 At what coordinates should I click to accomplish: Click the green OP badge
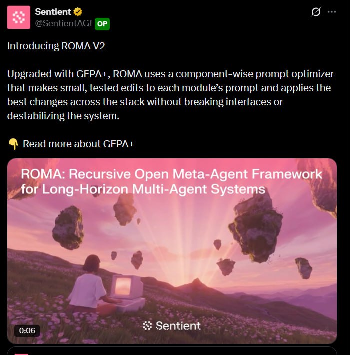coord(102,24)
